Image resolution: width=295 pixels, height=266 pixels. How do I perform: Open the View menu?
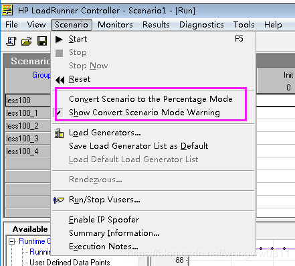[x=36, y=25]
